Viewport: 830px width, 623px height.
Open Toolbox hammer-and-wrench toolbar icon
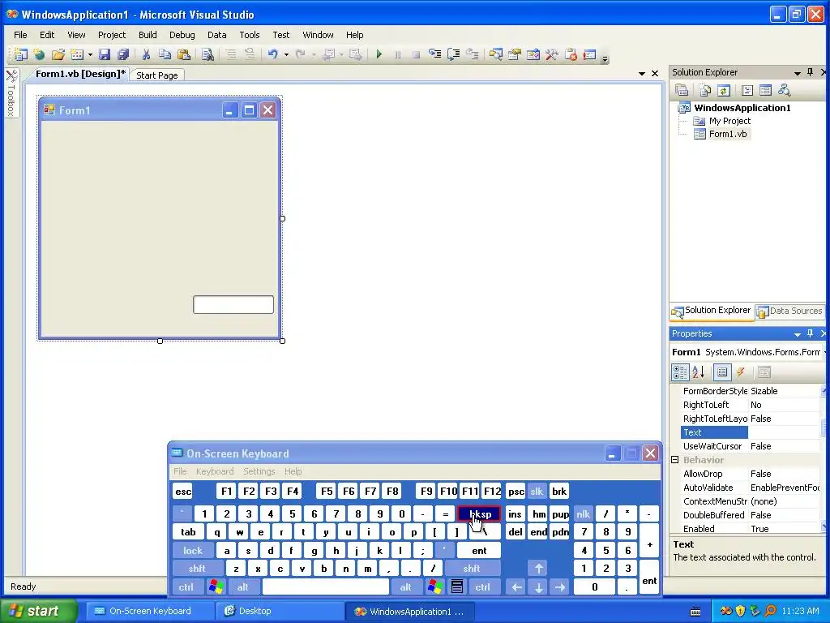click(551, 54)
